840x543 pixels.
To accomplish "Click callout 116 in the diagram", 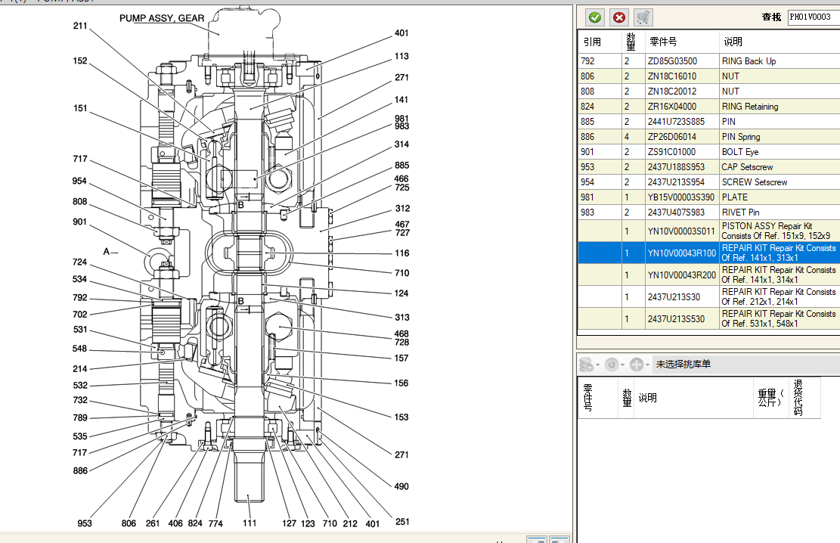I will [x=401, y=253].
